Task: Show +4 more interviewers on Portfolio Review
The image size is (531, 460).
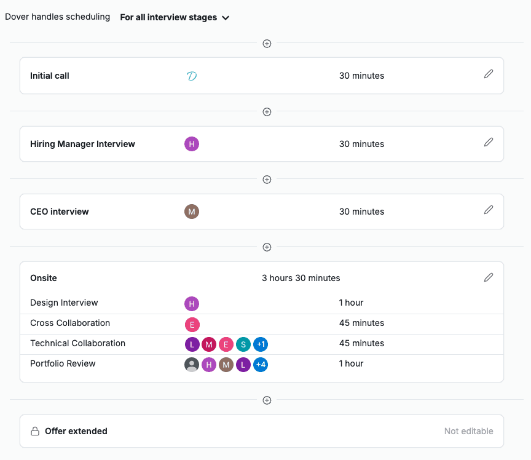Action: pos(261,365)
